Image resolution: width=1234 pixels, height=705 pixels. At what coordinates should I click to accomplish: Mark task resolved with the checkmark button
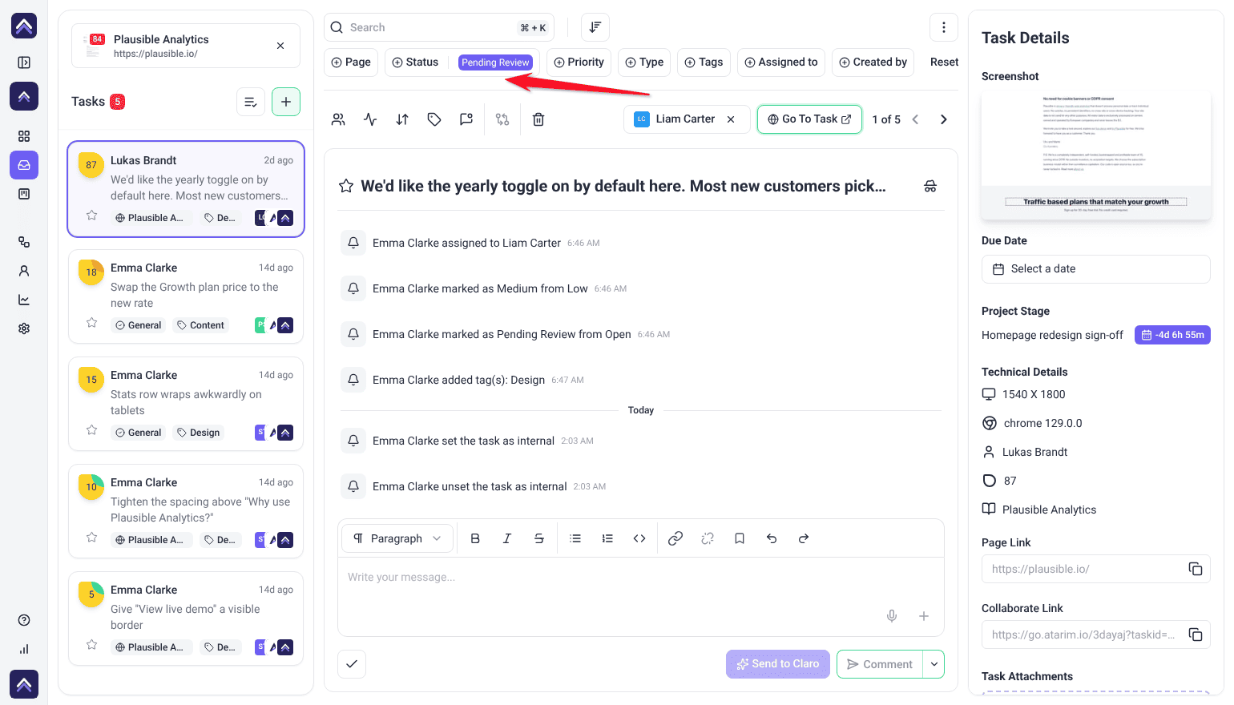pos(352,664)
